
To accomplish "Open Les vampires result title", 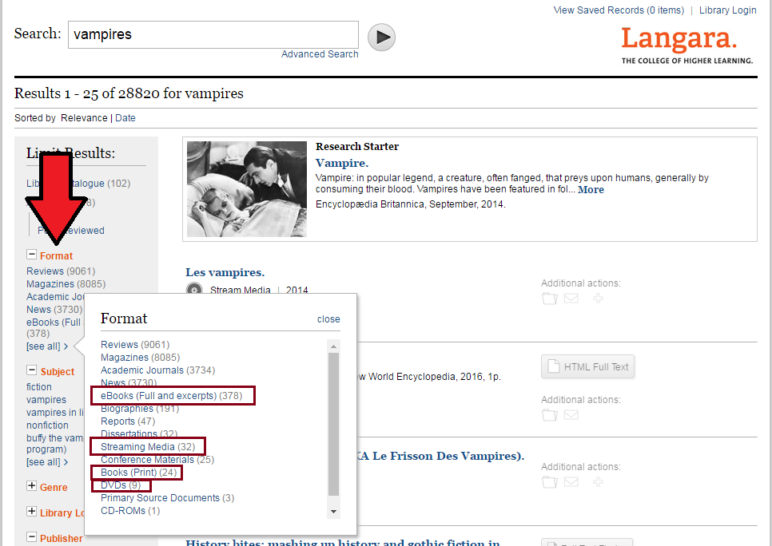I will (x=225, y=272).
